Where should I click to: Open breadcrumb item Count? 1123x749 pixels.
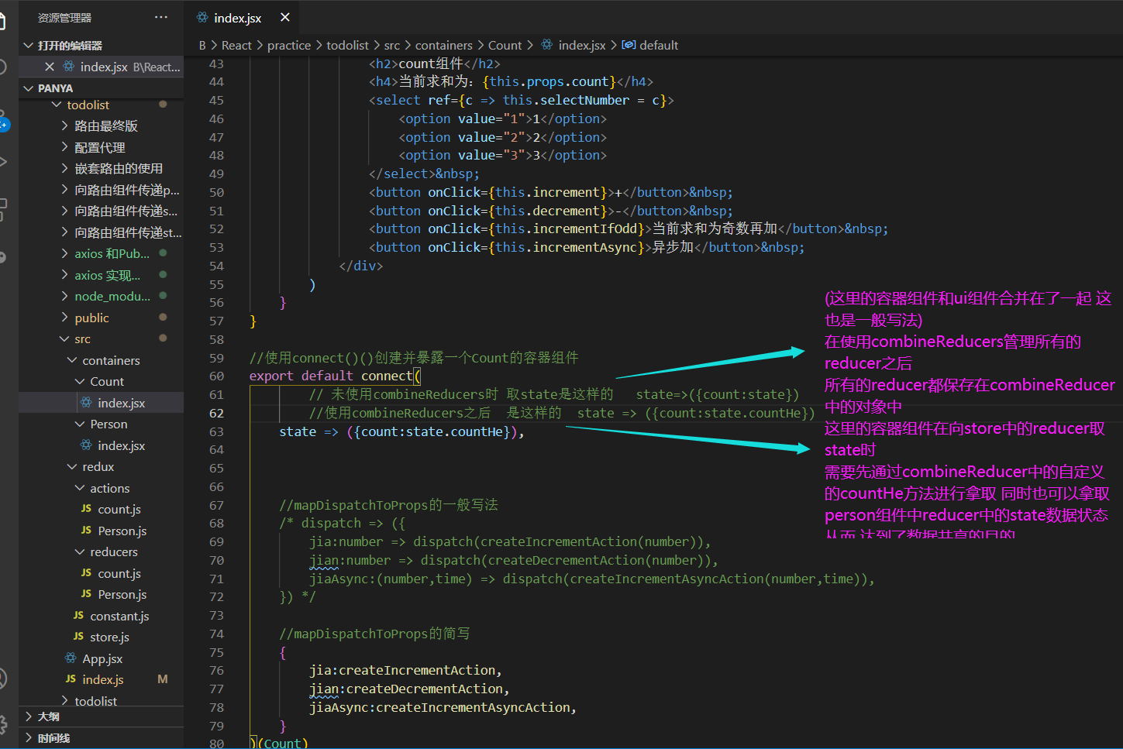point(505,45)
